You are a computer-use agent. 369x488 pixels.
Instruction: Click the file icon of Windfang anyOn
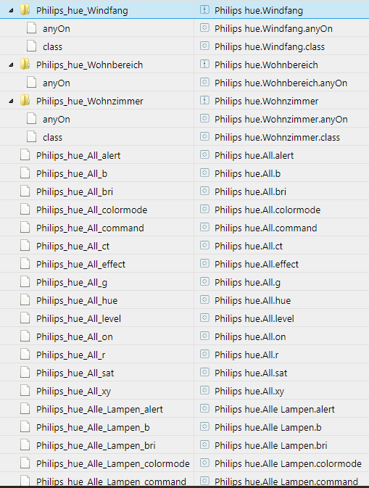coord(31,28)
